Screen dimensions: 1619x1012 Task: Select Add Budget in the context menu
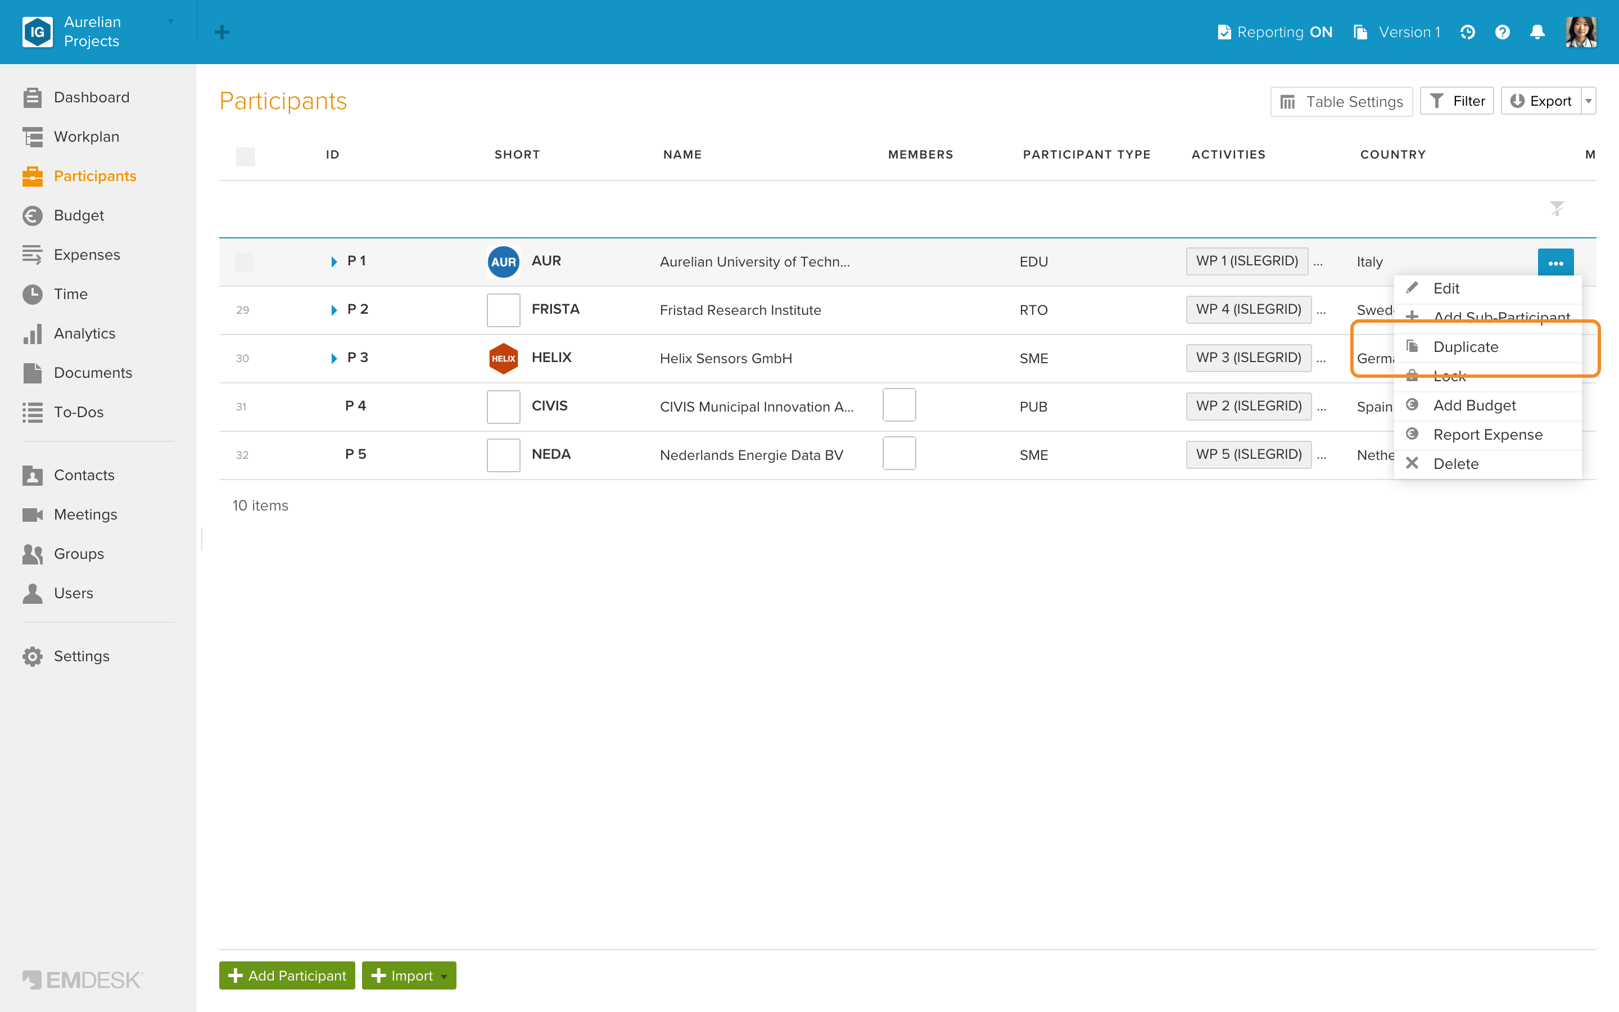pyautogui.click(x=1488, y=405)
